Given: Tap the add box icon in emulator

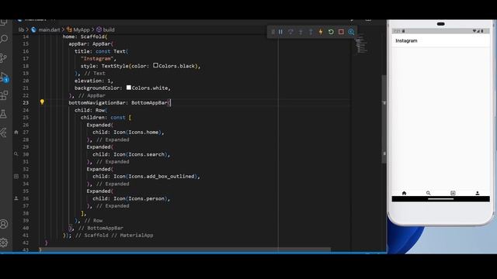Looking at the screenshot, I should (x=453, y=193).
